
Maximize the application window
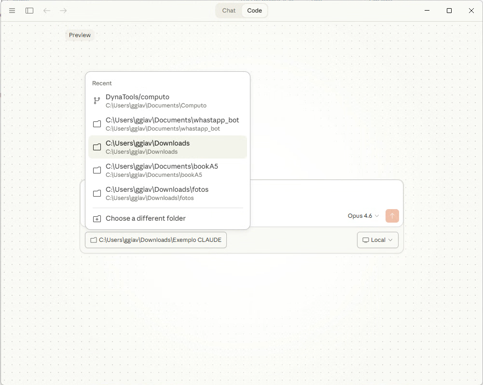point(449,11)
